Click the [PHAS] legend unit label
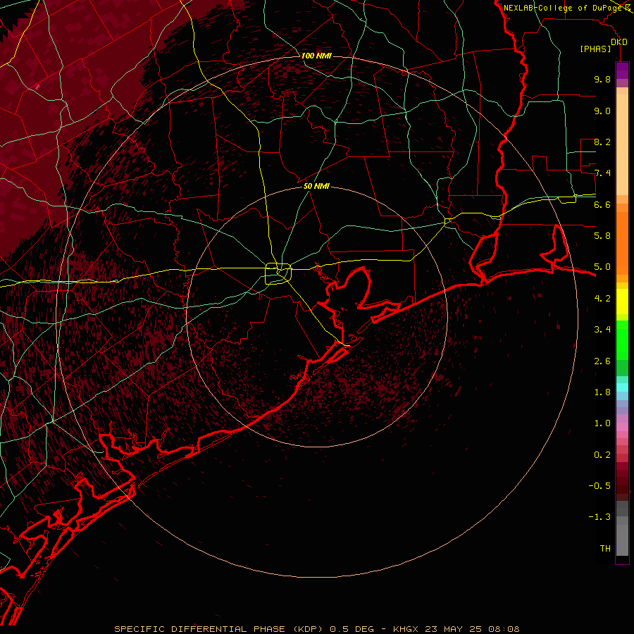 coord(595,49)
